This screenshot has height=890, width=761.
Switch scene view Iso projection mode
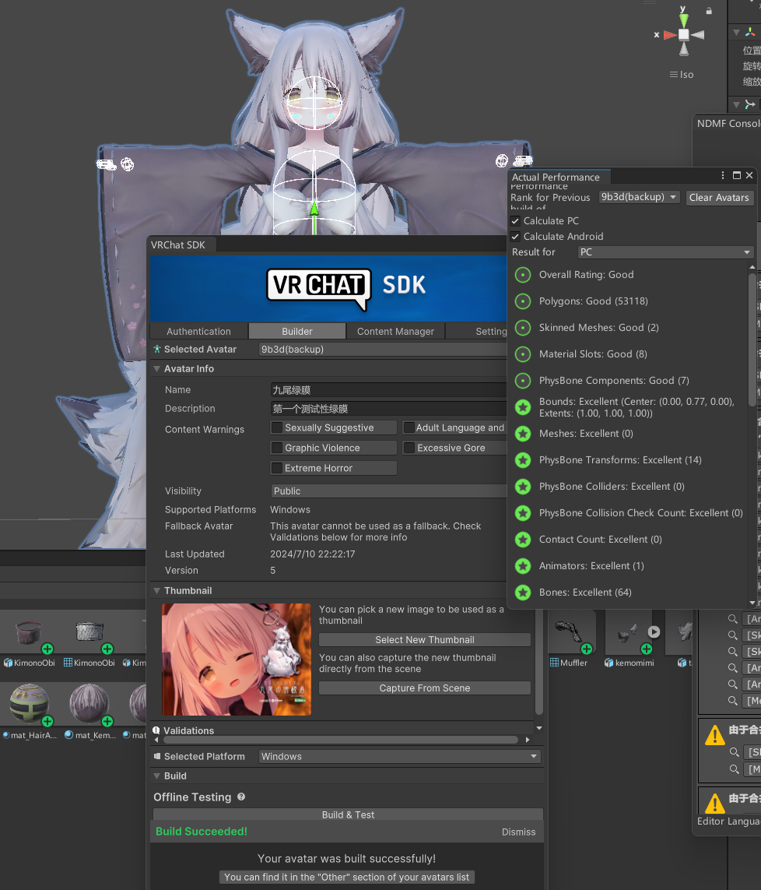click(682, 74)
